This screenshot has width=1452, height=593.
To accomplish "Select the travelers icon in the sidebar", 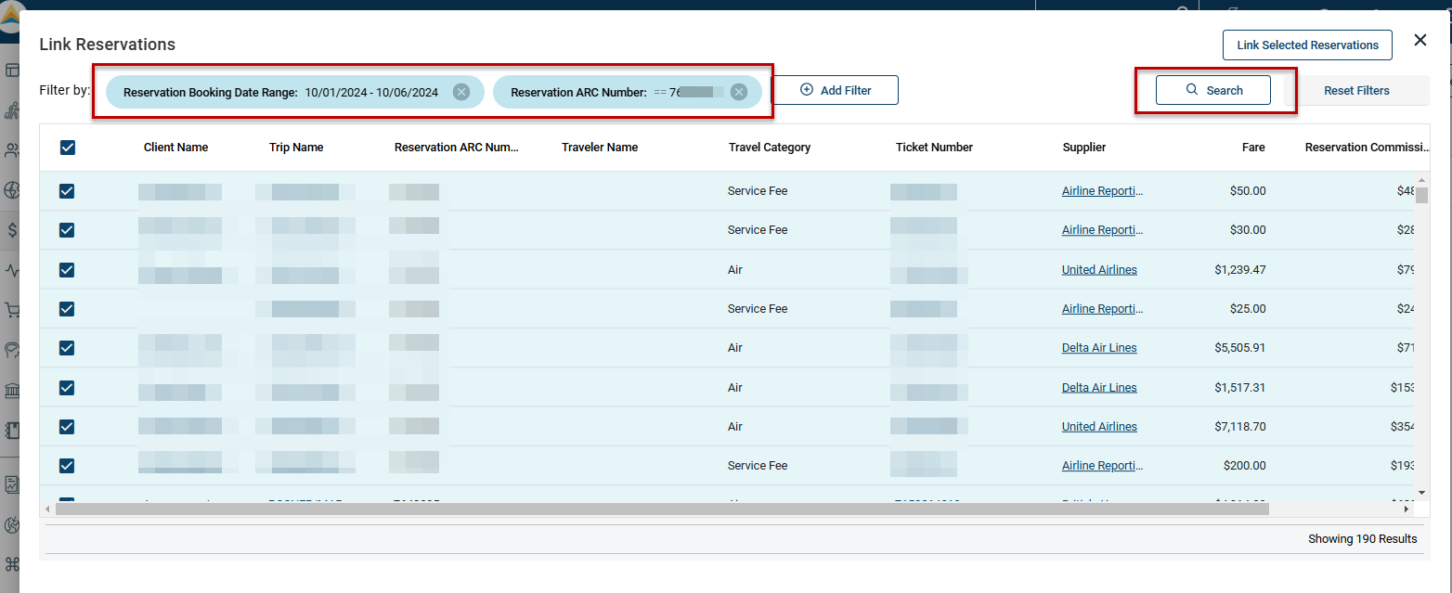I will (x=12, y=110).
